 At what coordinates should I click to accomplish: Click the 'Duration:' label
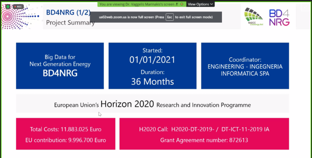(153, 72)
